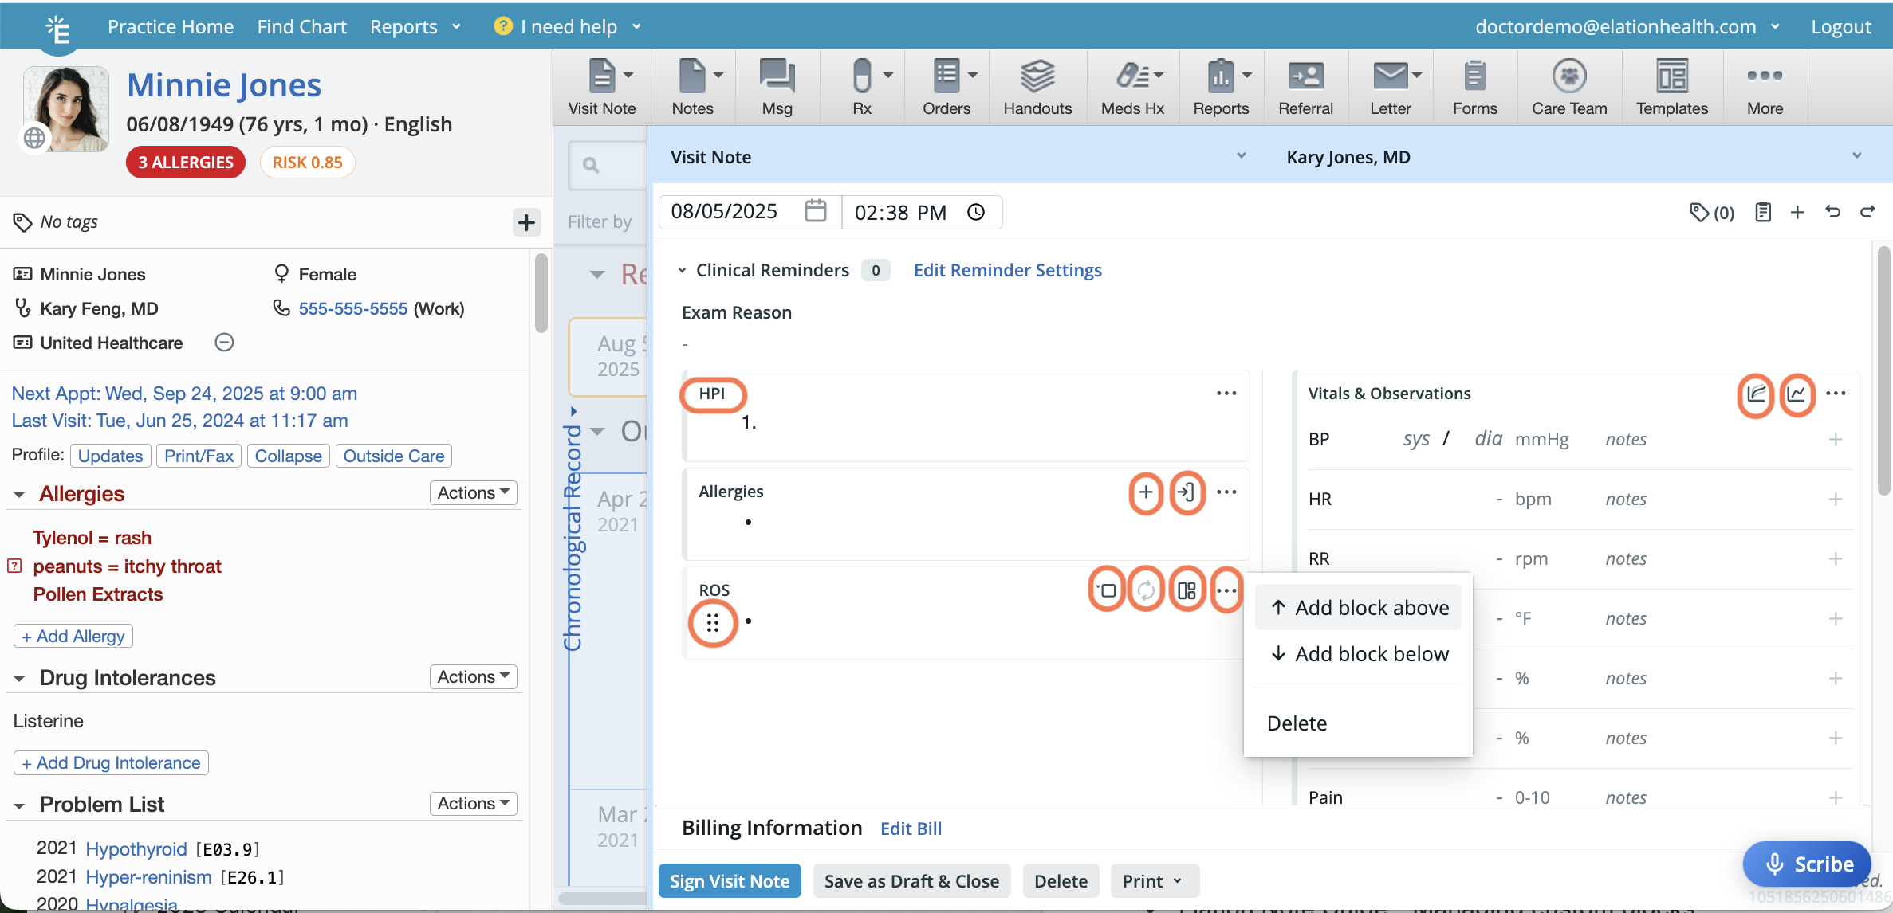
Task: Click the plus icon in the Allergies block
Action: pyautogui.click(x=1145, y=492)
